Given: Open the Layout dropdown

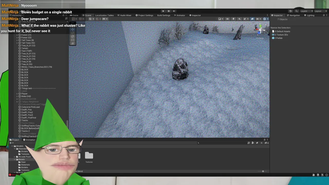Looking at the screenshot, I should tap(321, 11).
